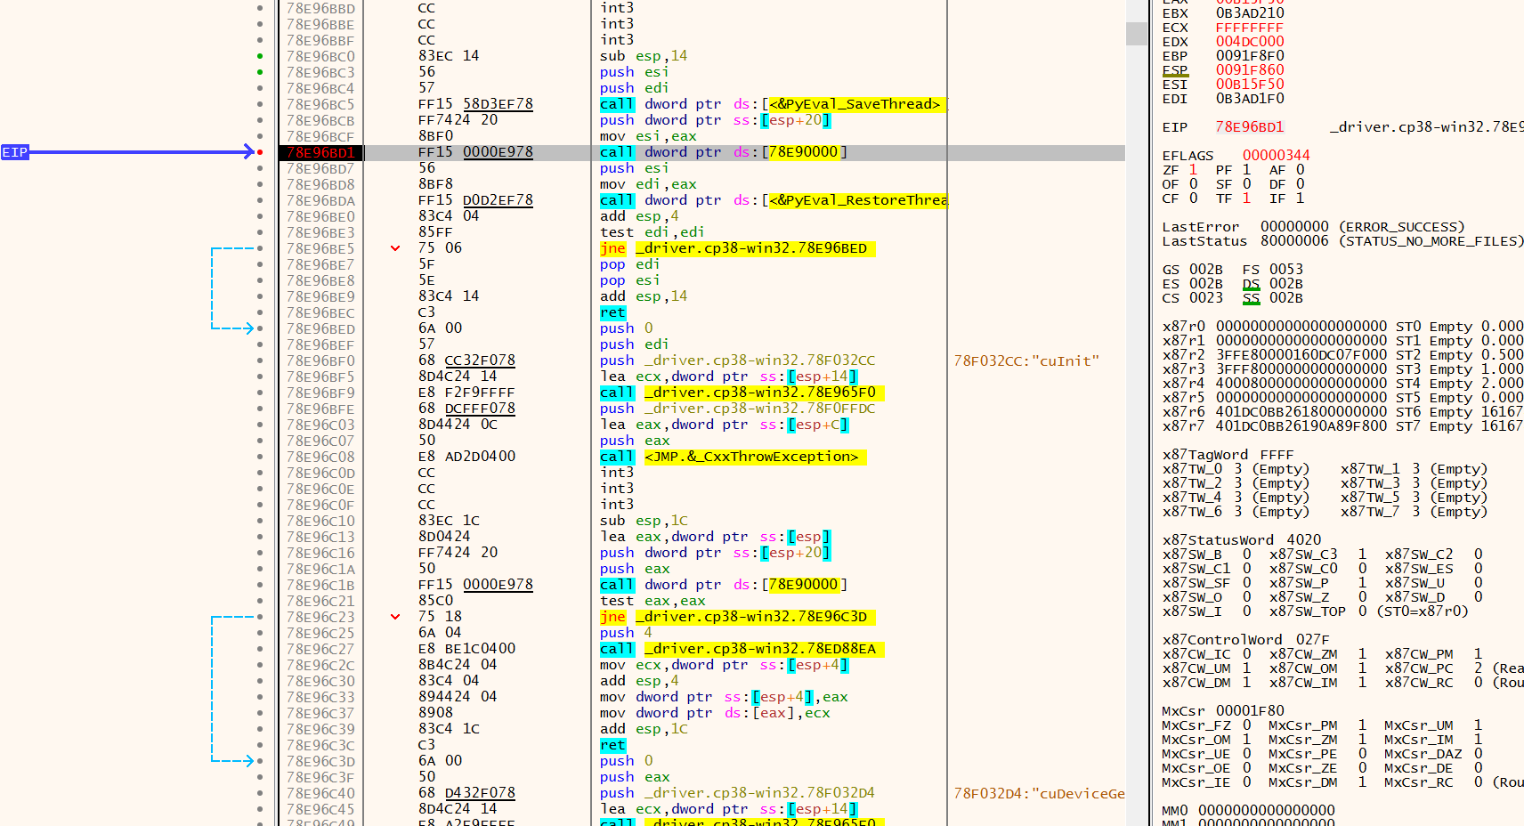
Task: Select the ZF flag value
Action: point(1193,170)
